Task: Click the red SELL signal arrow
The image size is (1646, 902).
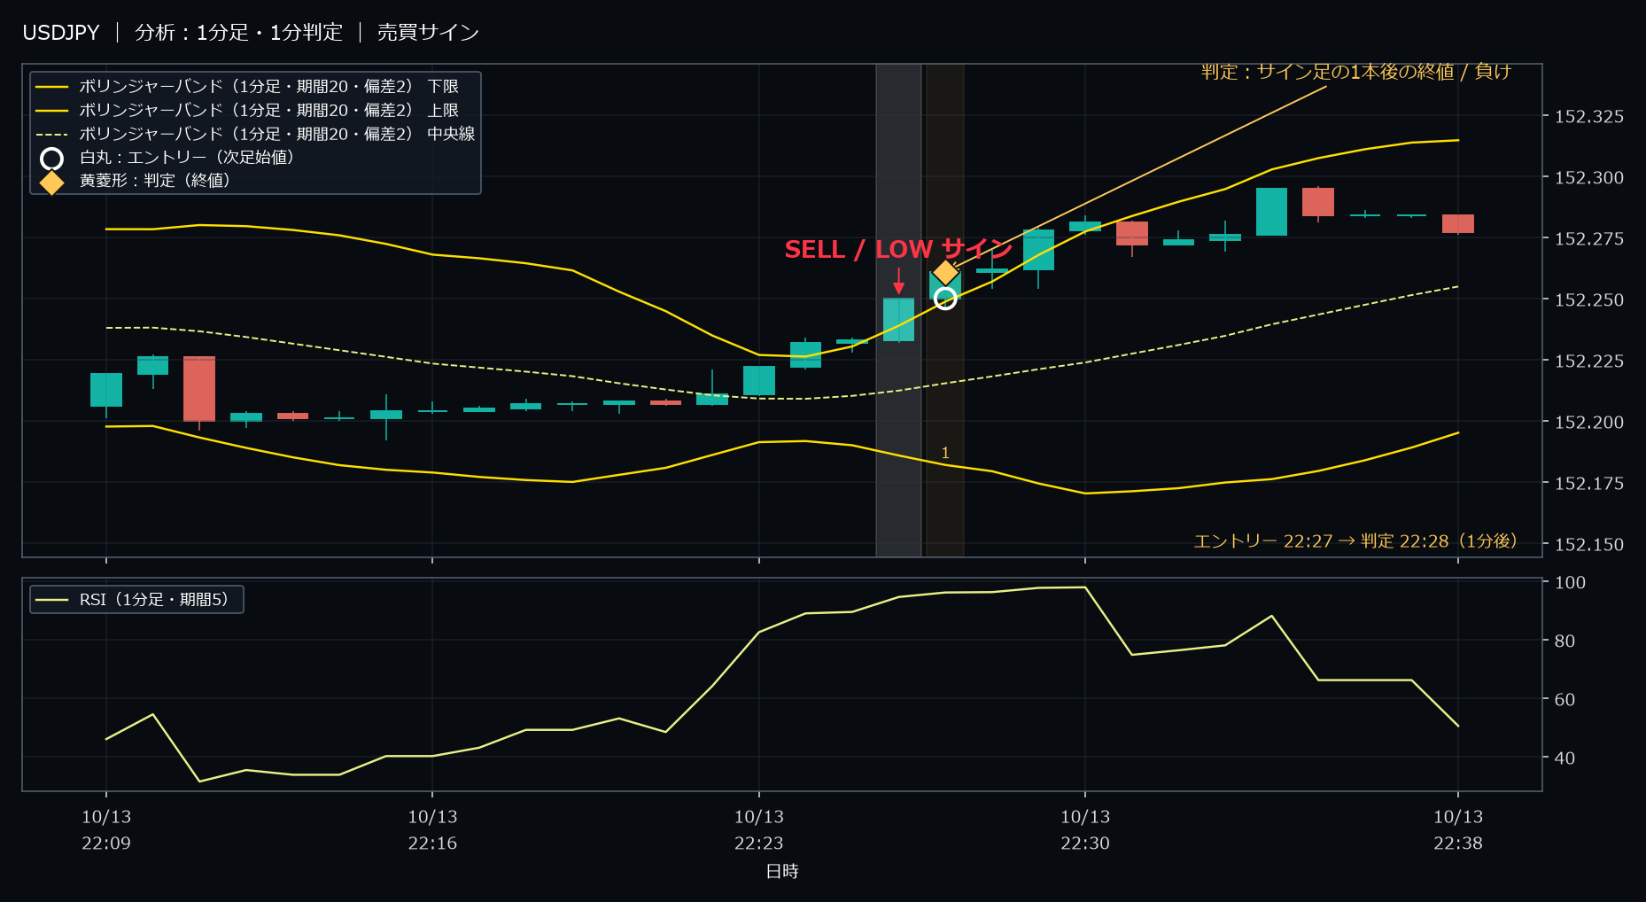Action: [898, 281]
